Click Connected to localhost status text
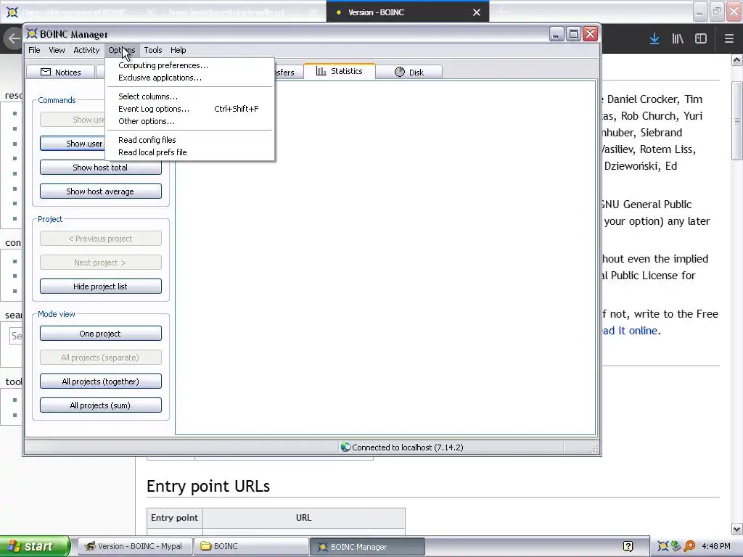 point(408,447)
